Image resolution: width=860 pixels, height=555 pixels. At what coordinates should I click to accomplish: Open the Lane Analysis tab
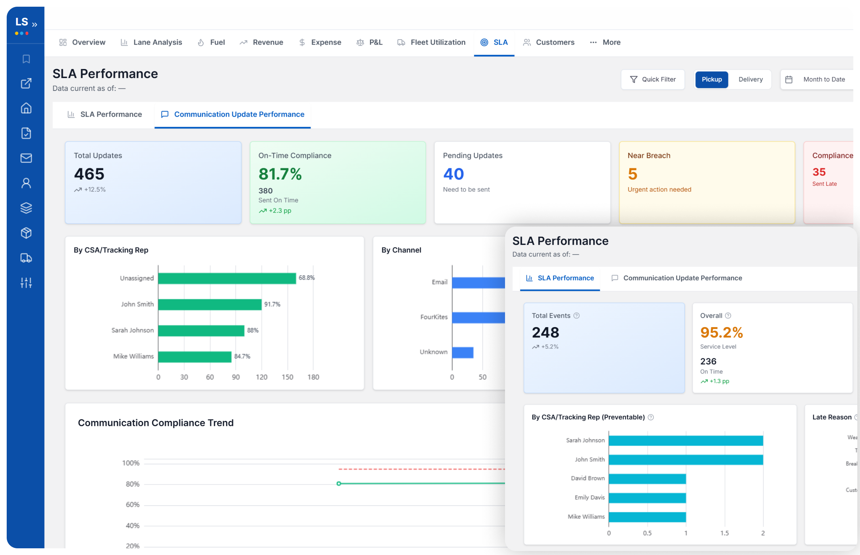coord(151,42)
